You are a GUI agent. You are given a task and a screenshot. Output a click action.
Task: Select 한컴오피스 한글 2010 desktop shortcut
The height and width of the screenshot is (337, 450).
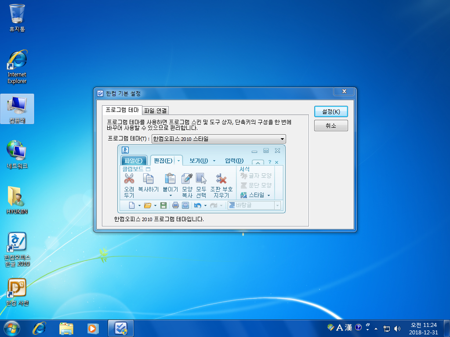[x=17, y=249]
